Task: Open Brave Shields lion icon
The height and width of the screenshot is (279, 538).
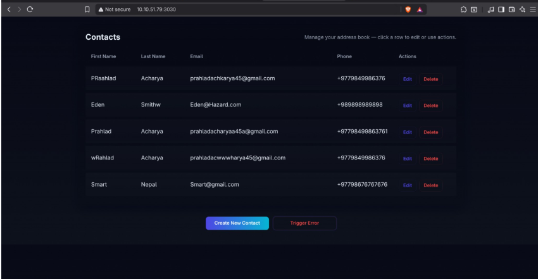Action: coord(408,9)
